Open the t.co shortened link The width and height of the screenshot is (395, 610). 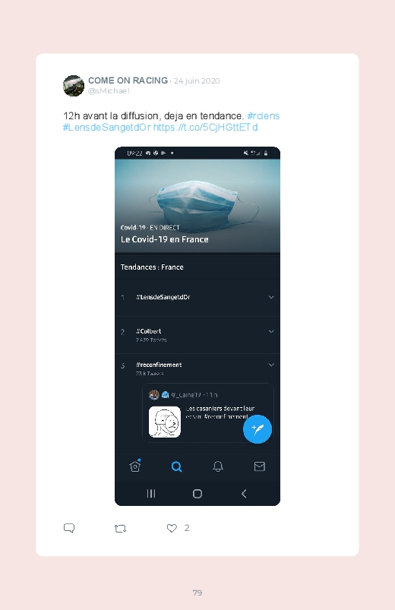(x=206, y=128)
